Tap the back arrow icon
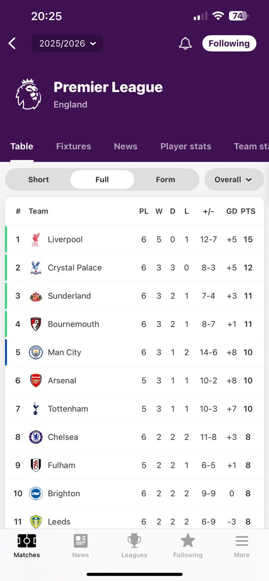The height and width of the screenshot is (581, 269). click(12, 44)
